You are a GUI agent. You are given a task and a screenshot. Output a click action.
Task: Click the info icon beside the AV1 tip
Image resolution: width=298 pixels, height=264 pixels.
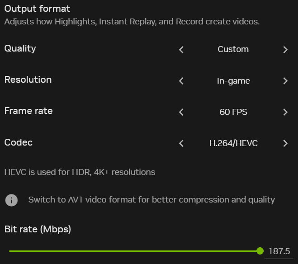point(11,200)
